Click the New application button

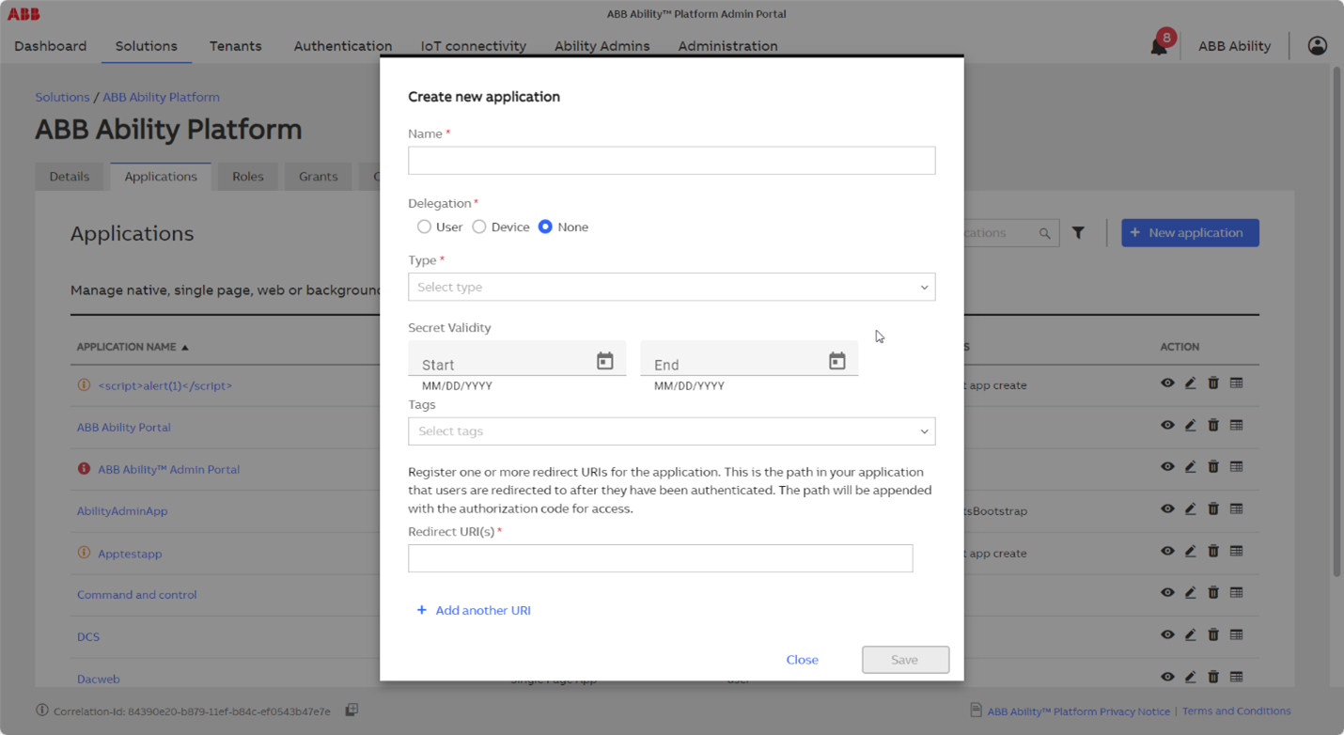coord(1190,233)
